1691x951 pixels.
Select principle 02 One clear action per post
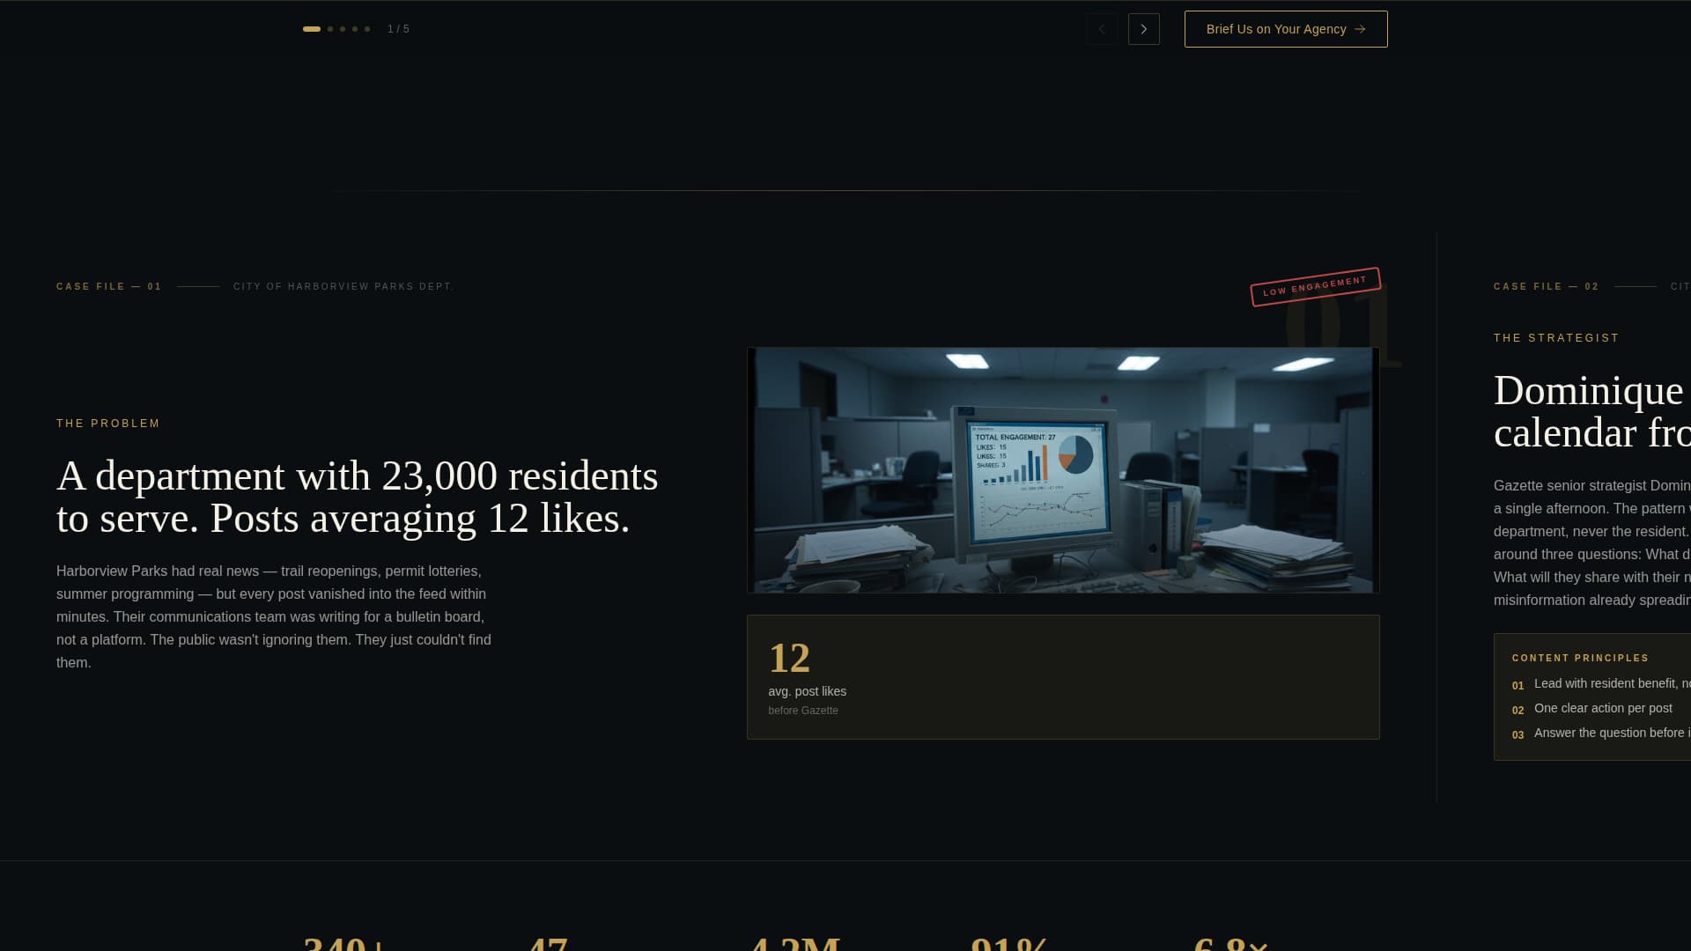pyautogui.click(x=1602, y=708)
